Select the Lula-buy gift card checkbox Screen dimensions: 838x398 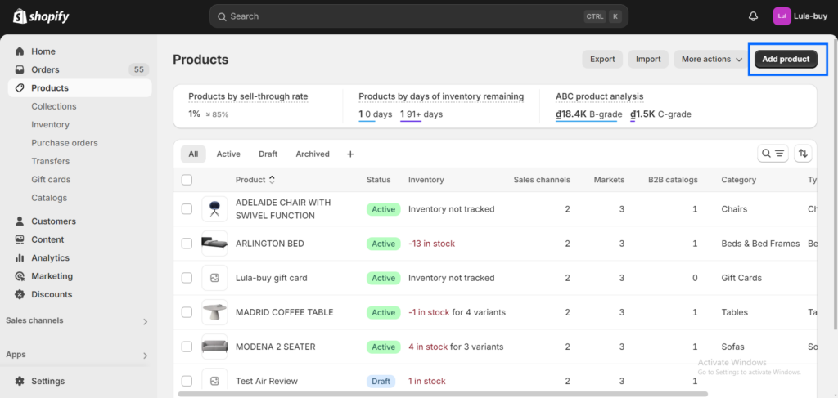click(187, 278)
